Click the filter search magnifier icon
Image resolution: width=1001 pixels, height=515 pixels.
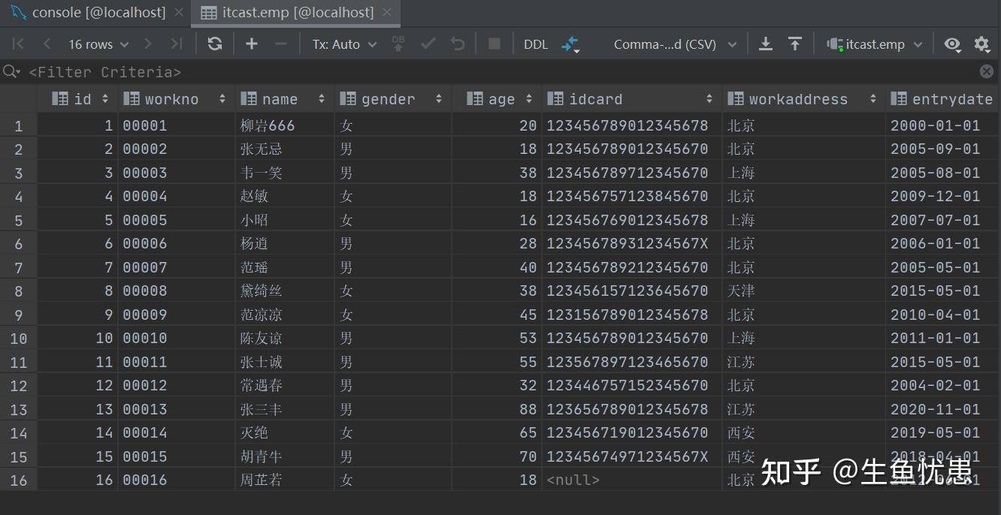click(x=11, y=71)
